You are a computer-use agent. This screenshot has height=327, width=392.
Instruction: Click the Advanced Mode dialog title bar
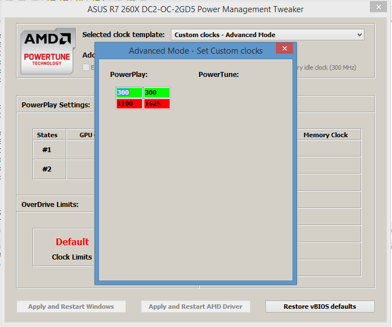[196, 51]
